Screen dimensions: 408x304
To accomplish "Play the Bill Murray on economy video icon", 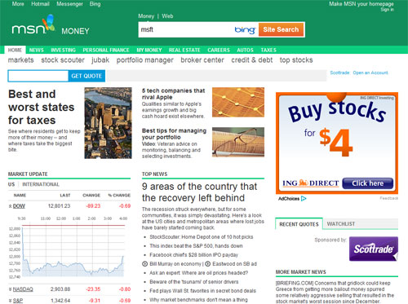I will point(145,264).
